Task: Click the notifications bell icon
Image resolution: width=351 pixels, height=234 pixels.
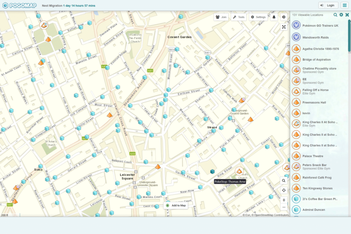Action: (x=274, y=17)
